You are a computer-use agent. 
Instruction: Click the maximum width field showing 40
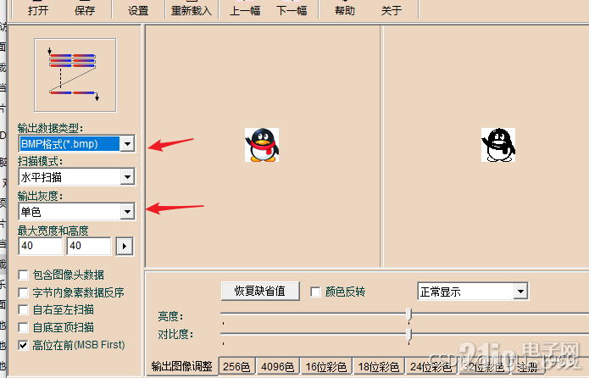click(40, 246)
